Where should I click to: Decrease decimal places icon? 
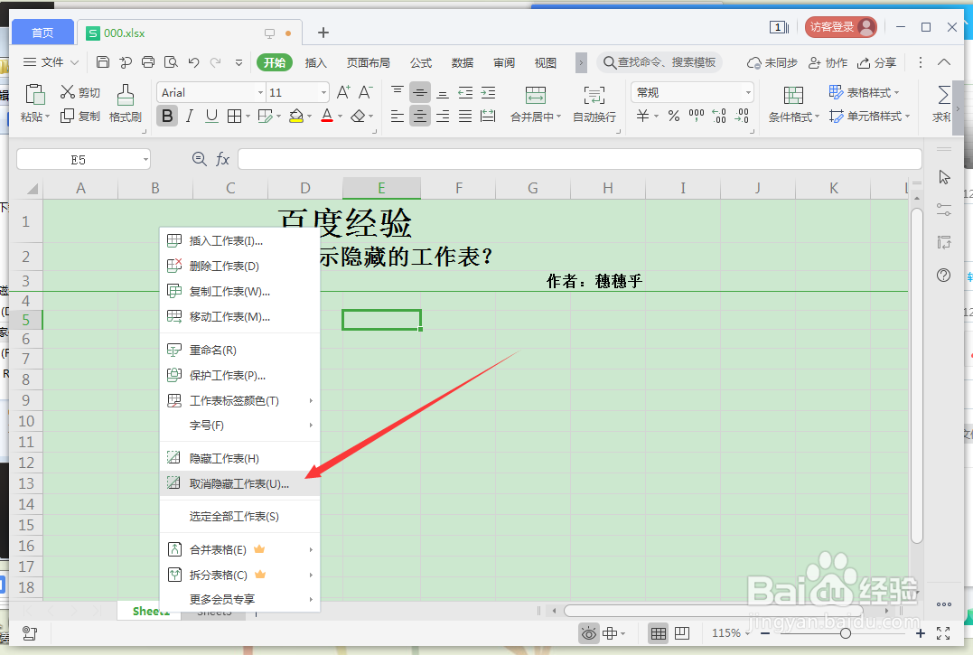[742, 116]
